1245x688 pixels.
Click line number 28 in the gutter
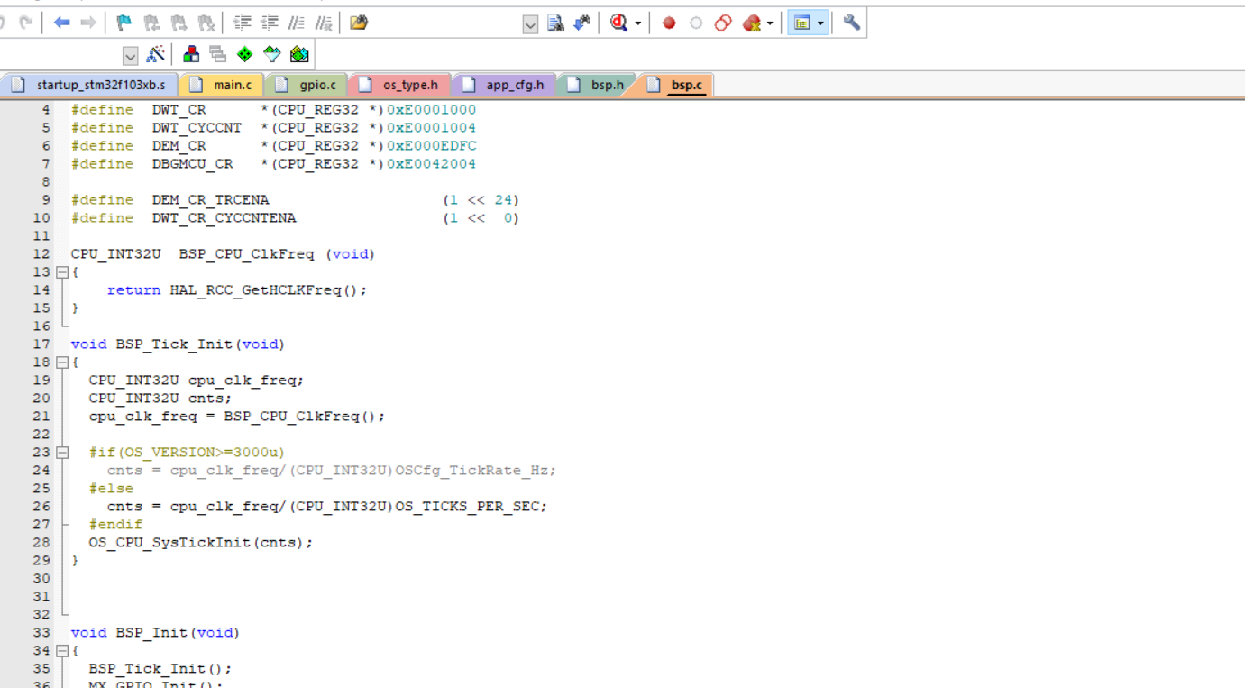(41, 542)
